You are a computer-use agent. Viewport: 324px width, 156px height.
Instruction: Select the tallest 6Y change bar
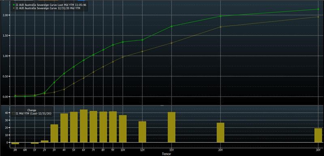coord(84,126)
